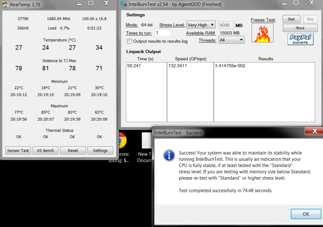The width and height of the screenshot is (323, 227).
Task: Click the 34 core temperature reading
Action: (99, 48)
